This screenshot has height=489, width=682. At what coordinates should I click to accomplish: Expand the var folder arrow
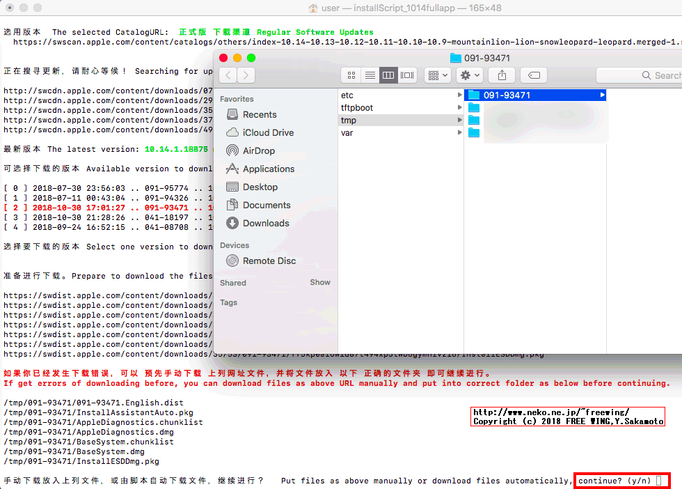coord(459,133)
